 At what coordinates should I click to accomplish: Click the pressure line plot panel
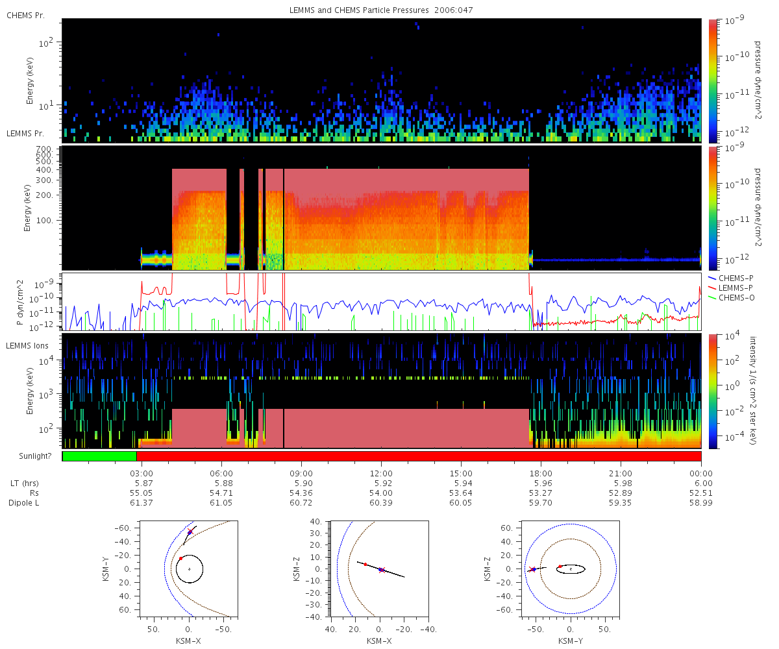(382, 302)
